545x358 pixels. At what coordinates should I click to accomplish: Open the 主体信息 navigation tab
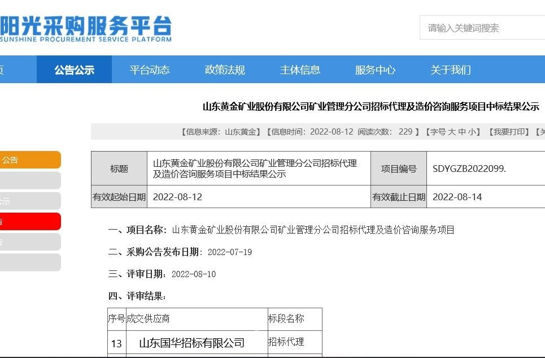(300, 70)
